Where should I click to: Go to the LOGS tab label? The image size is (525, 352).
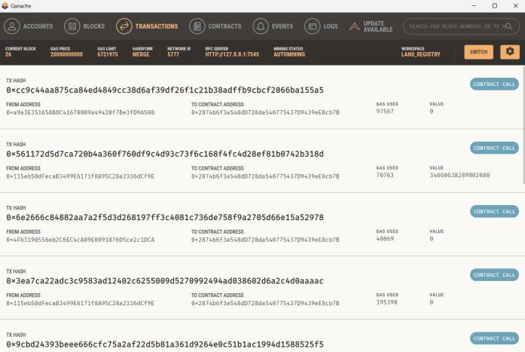tap(331, 26)
